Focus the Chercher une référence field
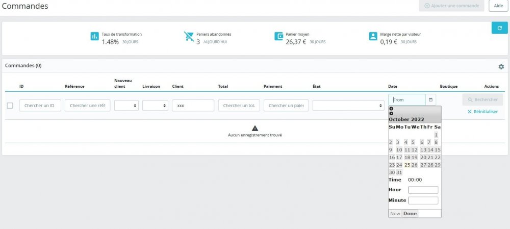 coord(88,106)
